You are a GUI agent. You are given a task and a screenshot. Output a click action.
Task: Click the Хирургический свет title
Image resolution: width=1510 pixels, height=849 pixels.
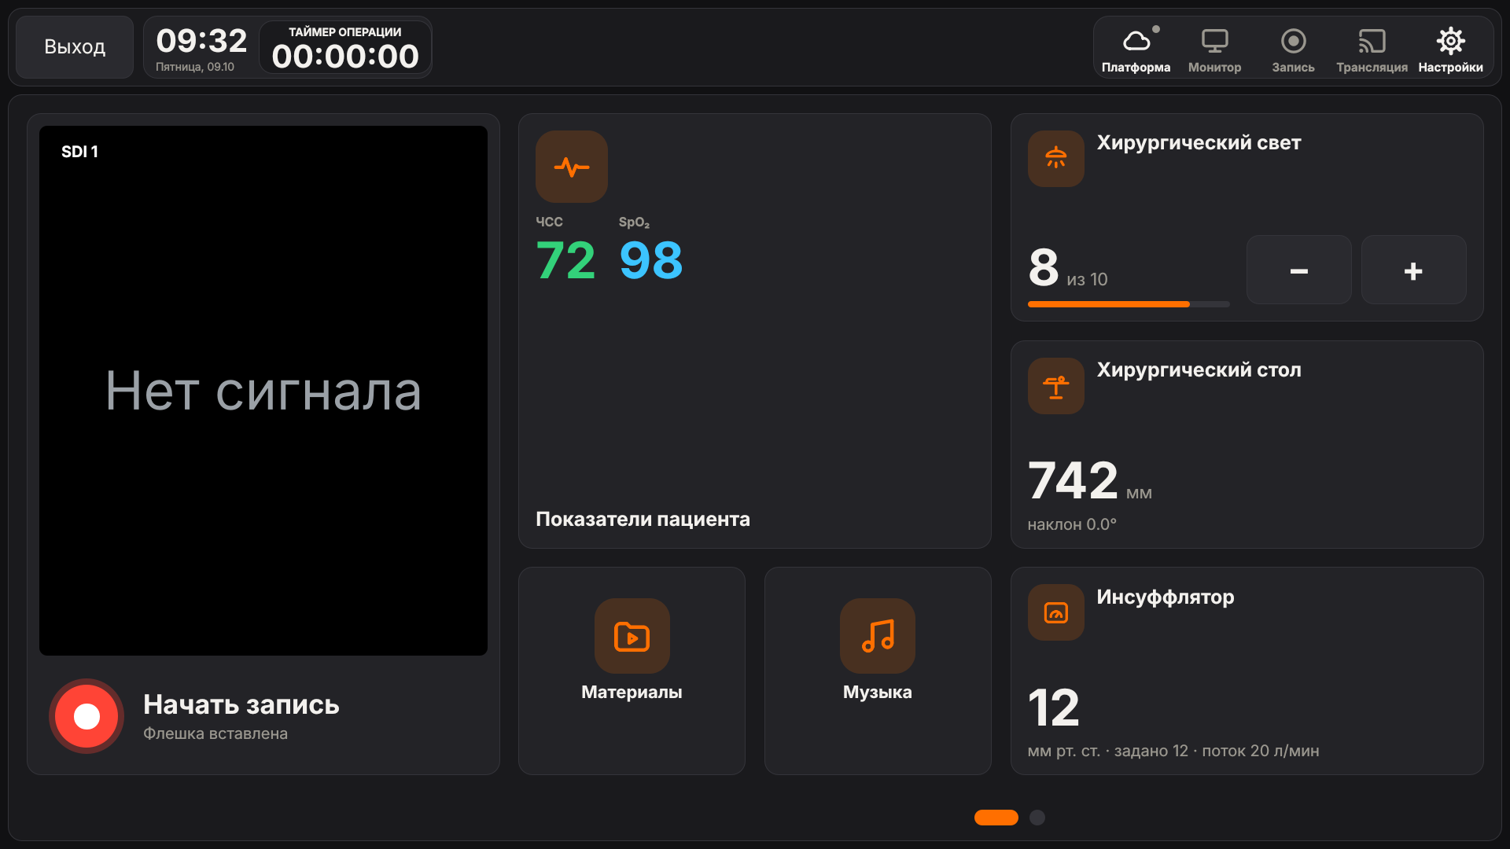(x=1199, y=142)
